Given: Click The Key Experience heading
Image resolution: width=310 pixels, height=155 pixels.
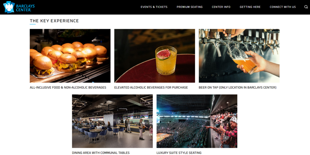Looking at the screenshot, I should [54, 21].
